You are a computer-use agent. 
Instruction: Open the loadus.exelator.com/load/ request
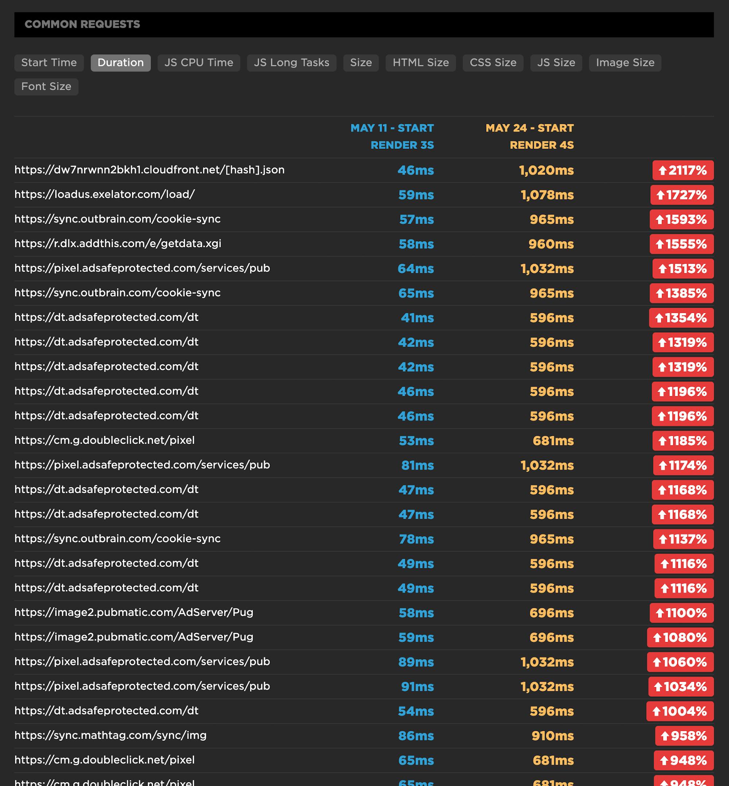[x=105, y=195]
